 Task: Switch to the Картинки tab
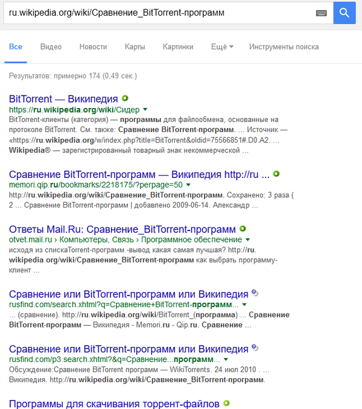[178, 46]
